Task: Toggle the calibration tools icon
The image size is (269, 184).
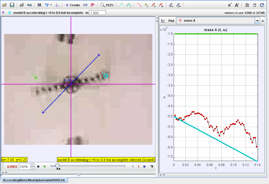Action: (x=47, y=5)
